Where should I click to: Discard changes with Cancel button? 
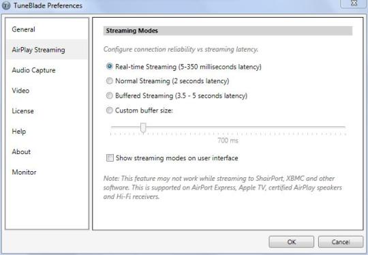341,242
